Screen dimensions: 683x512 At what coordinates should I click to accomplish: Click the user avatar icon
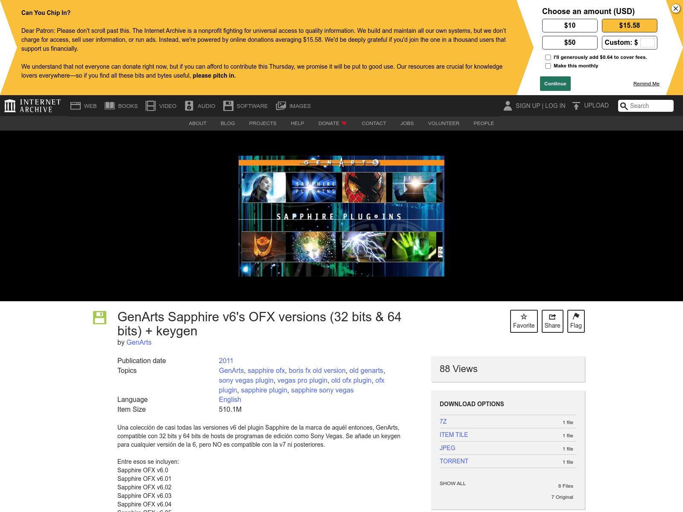tap(508, 106)
